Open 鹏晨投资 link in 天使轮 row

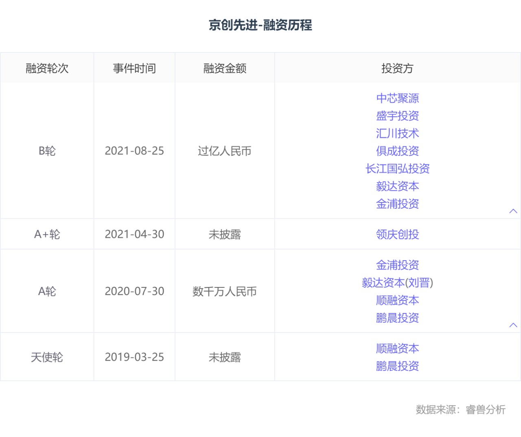397,366
